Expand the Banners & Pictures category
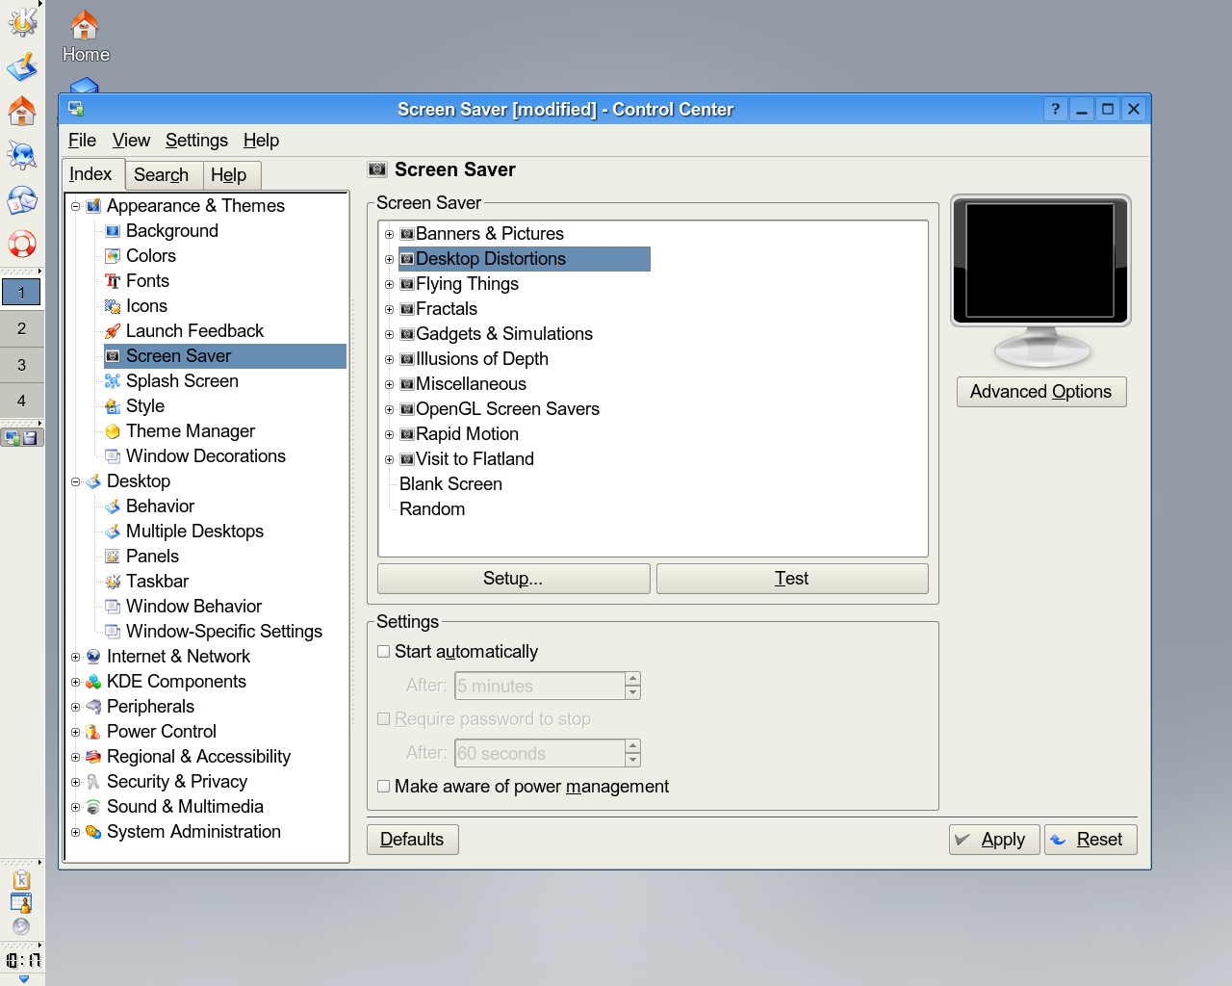1232x986 pixels. point(389,234)
